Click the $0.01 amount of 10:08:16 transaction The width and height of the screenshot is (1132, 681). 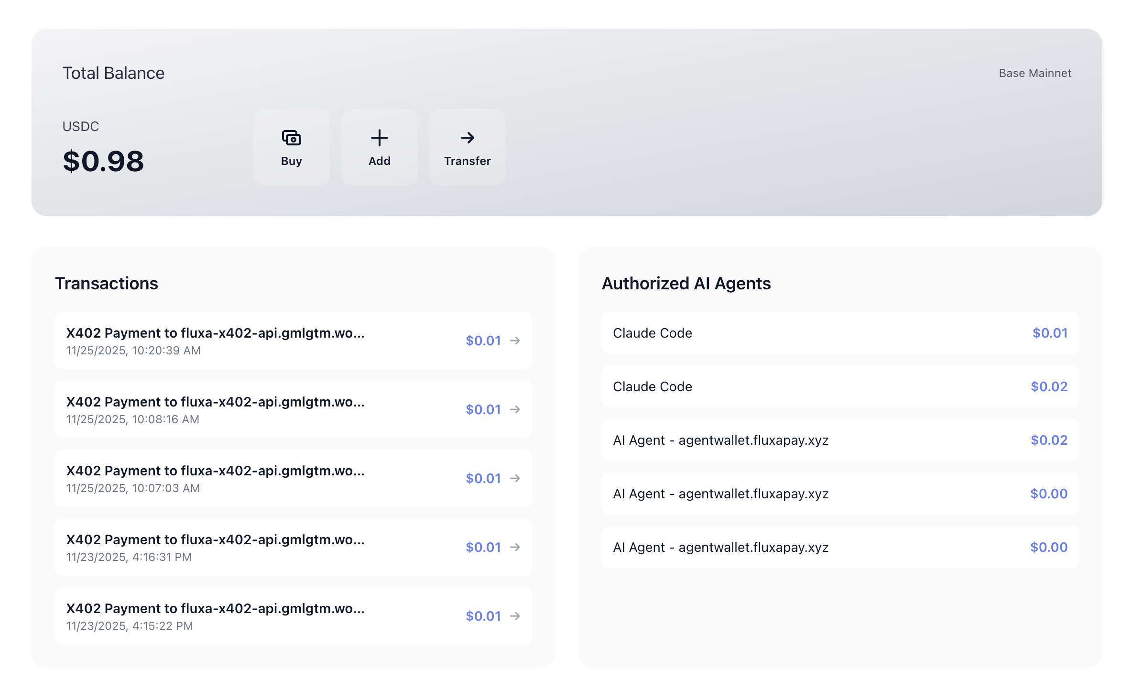(x=483, y=409)
